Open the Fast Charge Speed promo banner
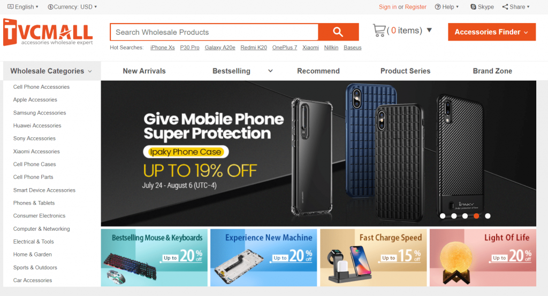Viewport: 548px width, 296px height. point(373,258)
